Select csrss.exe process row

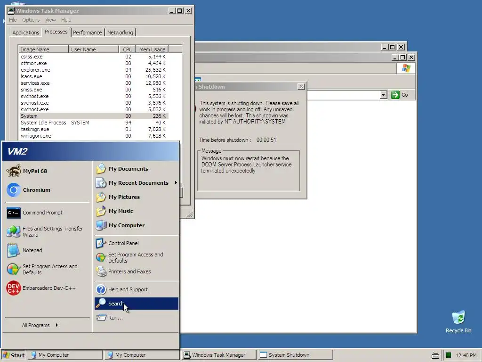[94, 57]
